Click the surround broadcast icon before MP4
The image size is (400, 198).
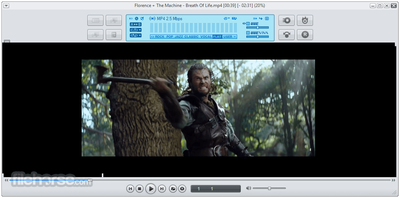152,19
